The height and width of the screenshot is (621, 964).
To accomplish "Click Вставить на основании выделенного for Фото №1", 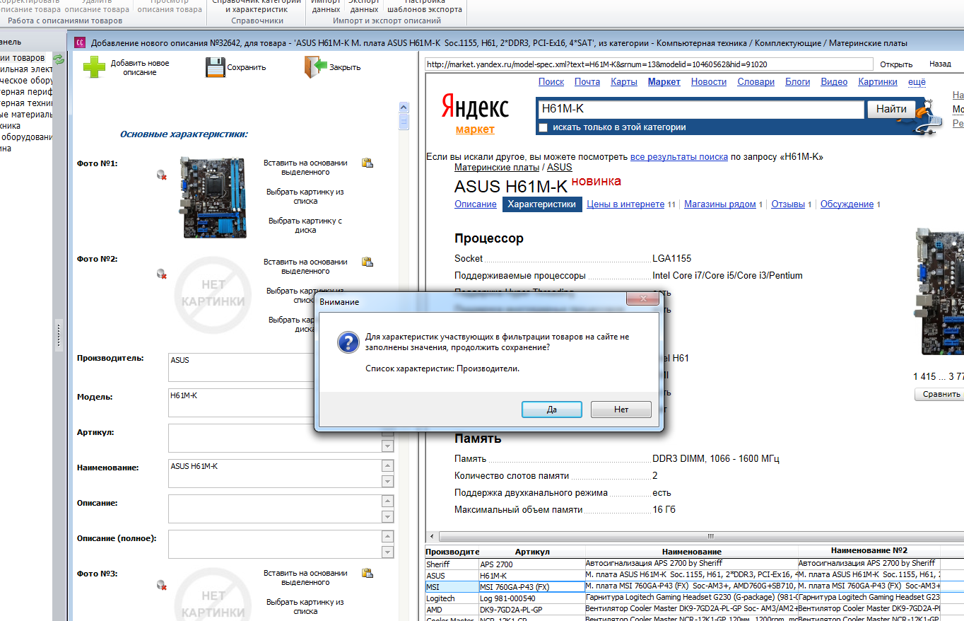I will click(306, 167).
